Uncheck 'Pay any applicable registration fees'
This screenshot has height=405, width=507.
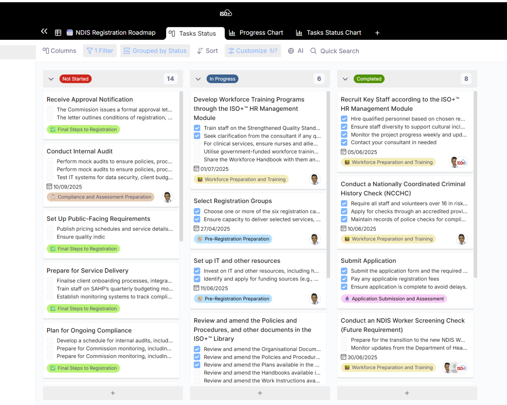(x=344, y=279)
